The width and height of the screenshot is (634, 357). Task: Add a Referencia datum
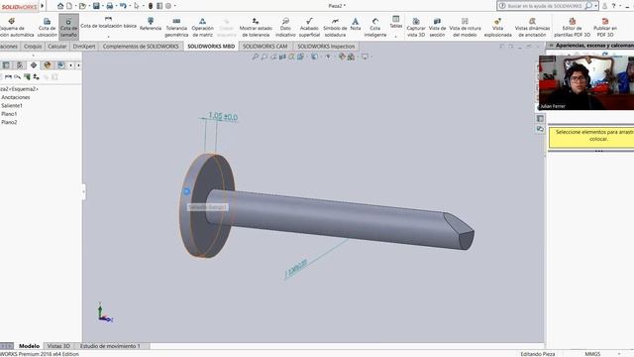click(151, 24)
